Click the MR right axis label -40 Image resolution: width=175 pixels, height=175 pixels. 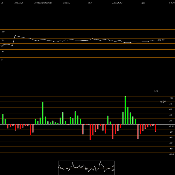[171, 138]
